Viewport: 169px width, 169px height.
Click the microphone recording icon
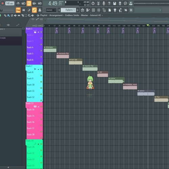coord(104,3)
